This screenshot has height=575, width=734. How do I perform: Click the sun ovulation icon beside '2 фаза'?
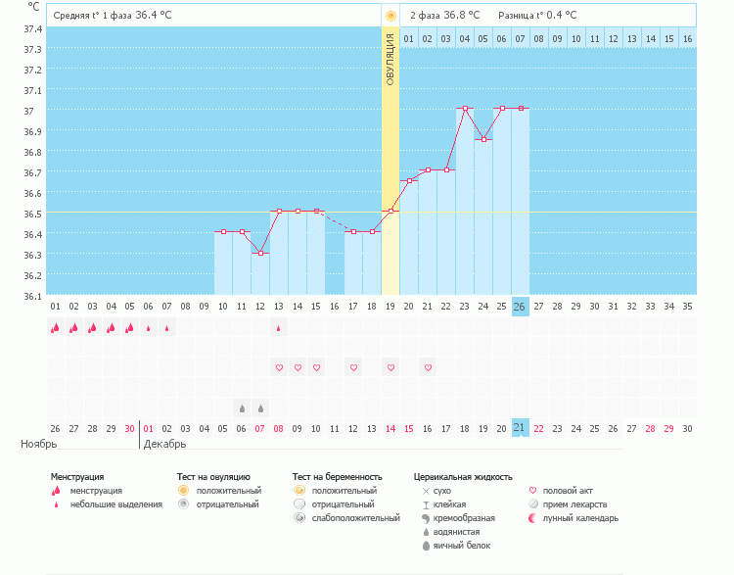[390, 16]
